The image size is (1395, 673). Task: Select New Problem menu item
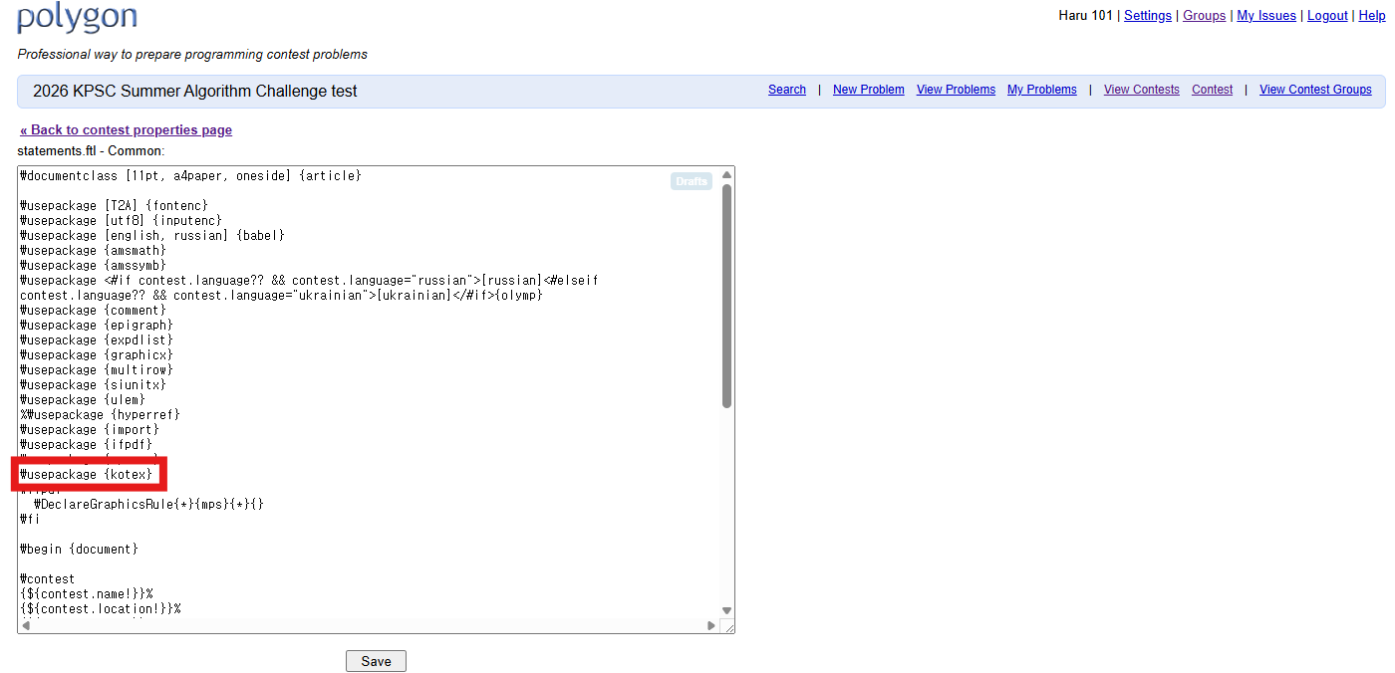click(x=869, y=90)
